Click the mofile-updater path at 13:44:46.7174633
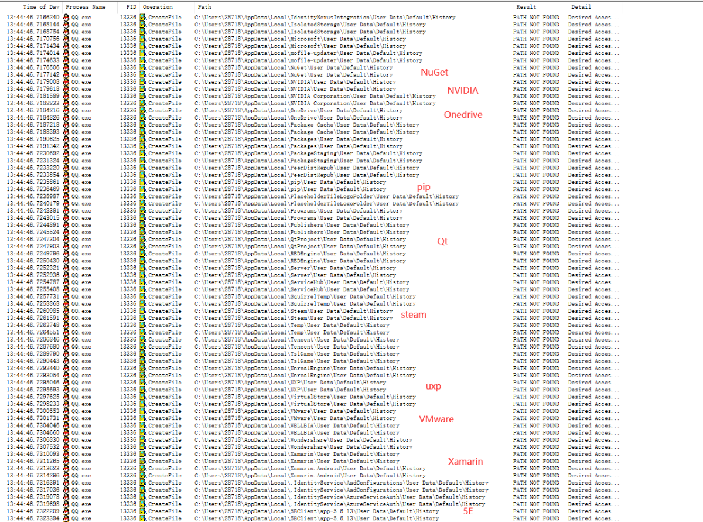 click(x=309, y=60)
